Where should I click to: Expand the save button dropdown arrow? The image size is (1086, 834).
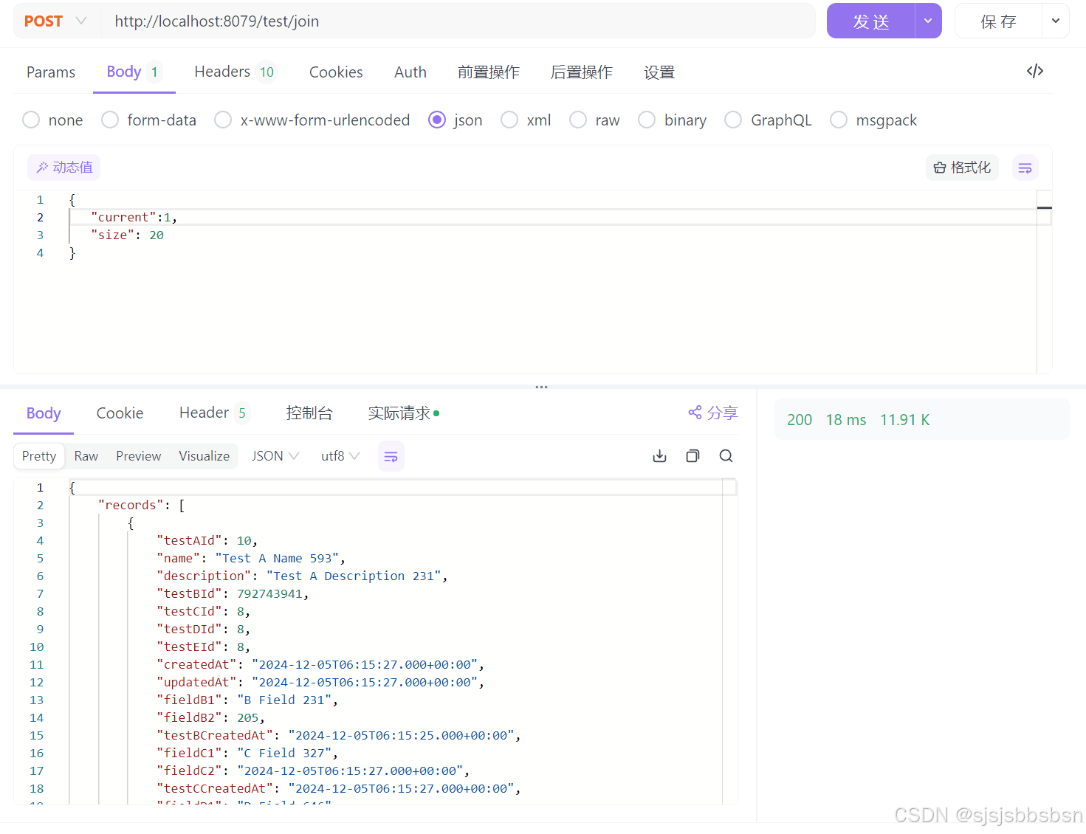[x=1055, y=21]
